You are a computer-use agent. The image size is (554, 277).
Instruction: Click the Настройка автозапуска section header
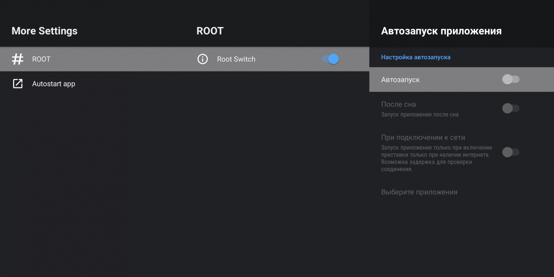415,57
